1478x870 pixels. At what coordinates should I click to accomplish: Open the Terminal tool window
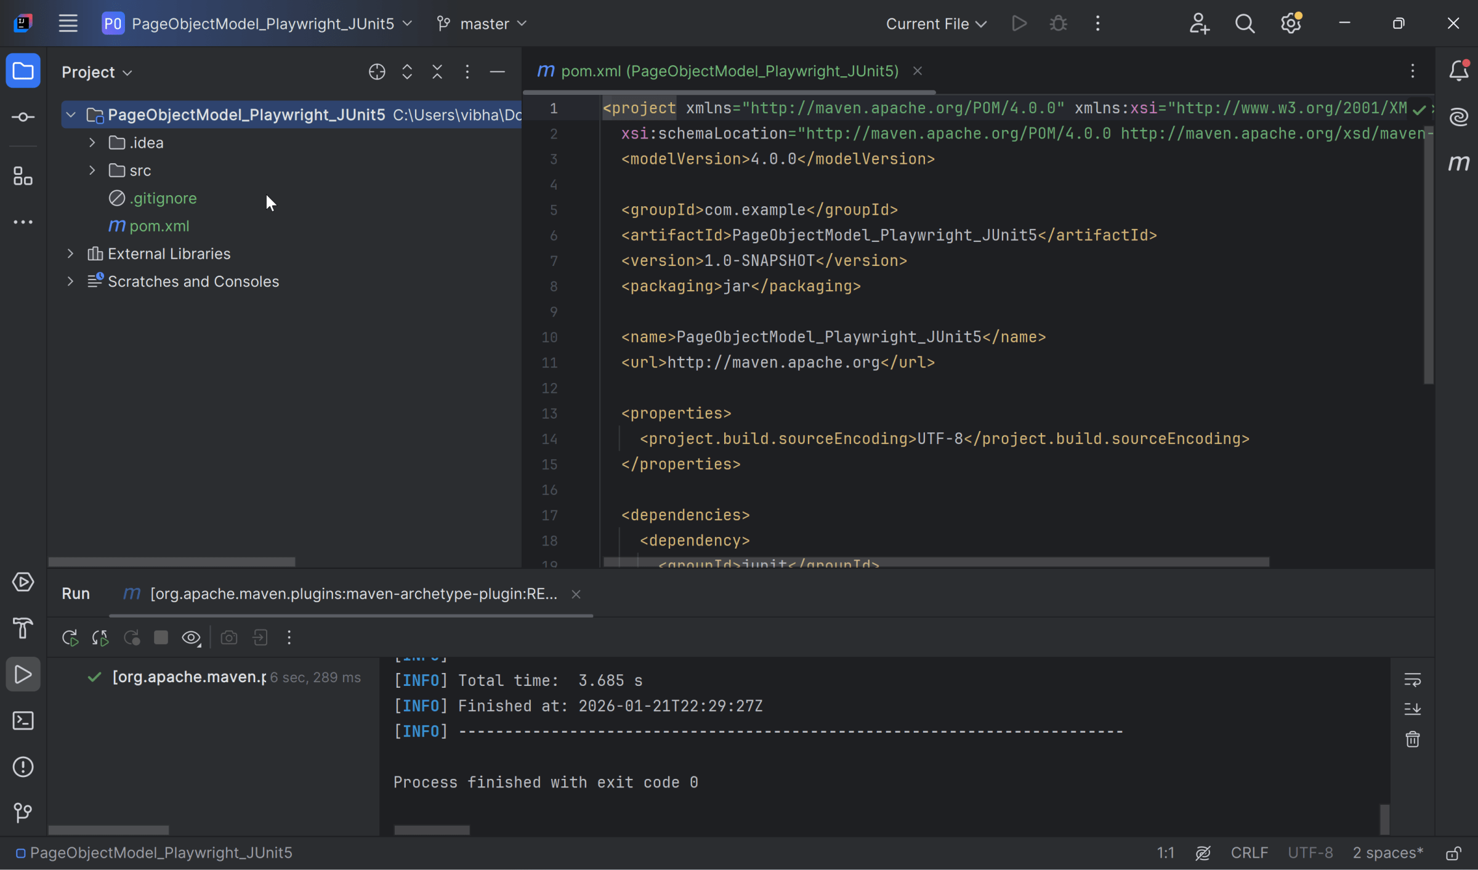[x=23, y=720]
